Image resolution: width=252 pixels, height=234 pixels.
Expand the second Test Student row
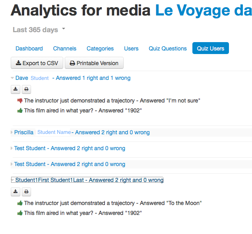coord(12,164)
